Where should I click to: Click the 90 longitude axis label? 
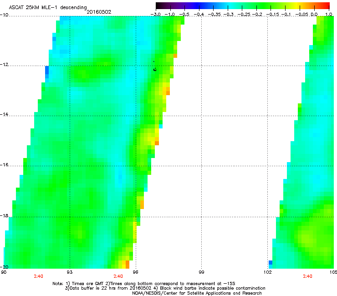(x=4, y=272)
